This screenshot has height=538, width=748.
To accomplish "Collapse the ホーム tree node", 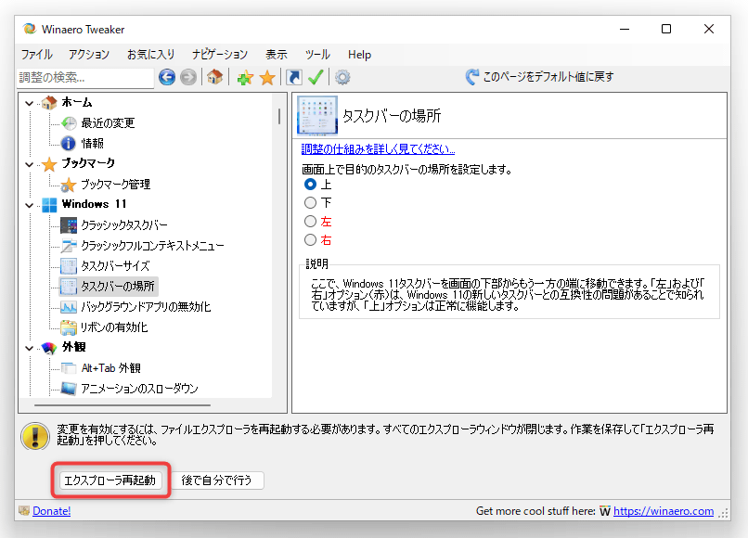I will pyautogui.click(x=29, y=103).
